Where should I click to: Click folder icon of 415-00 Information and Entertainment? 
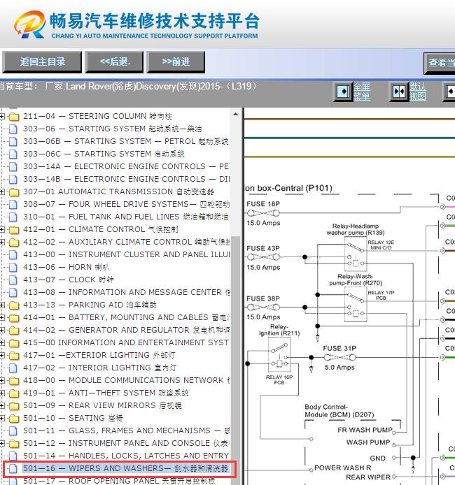(x=13, y=343)
